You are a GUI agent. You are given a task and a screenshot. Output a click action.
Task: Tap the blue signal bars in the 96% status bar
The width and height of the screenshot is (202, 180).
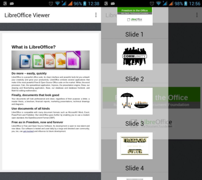pos(64,3)
